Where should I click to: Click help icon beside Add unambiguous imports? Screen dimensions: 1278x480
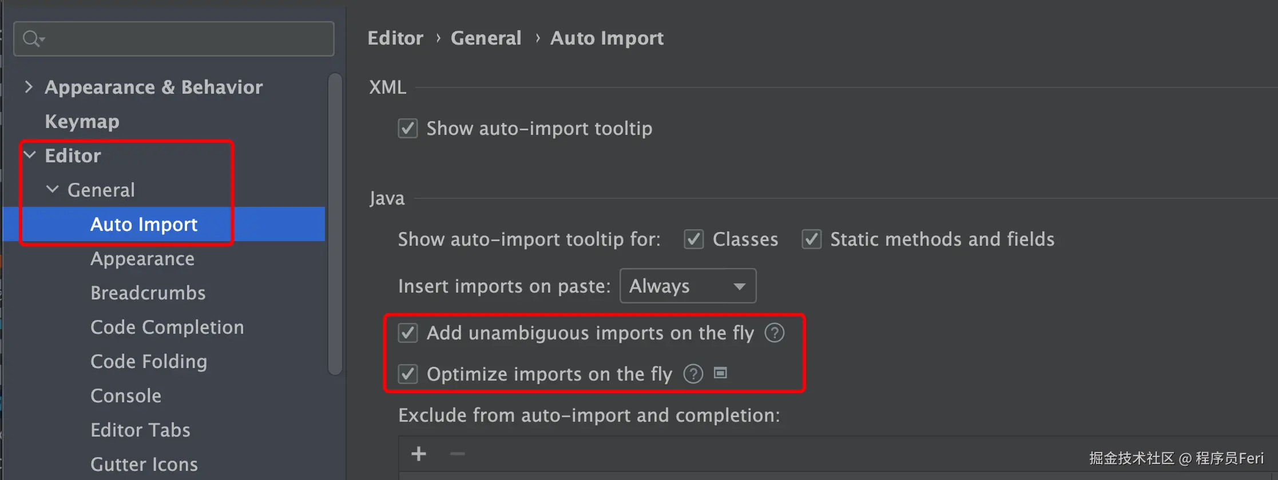(x=775, y=333)
